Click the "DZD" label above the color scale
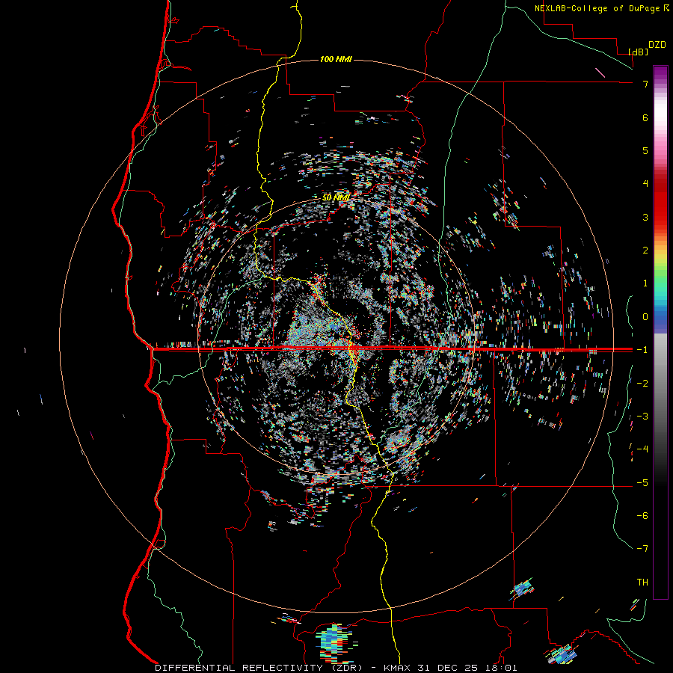Image resolution: width=673 pixels, height=673 pixels. (657, 45)
